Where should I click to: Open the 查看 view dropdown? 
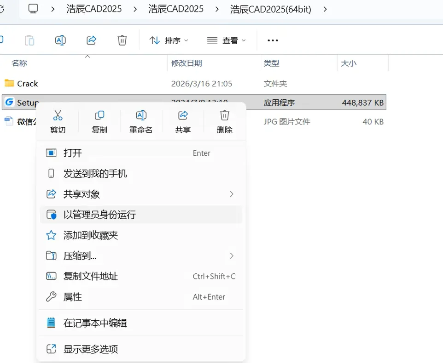pyautogui.click(x=226, y=40)
